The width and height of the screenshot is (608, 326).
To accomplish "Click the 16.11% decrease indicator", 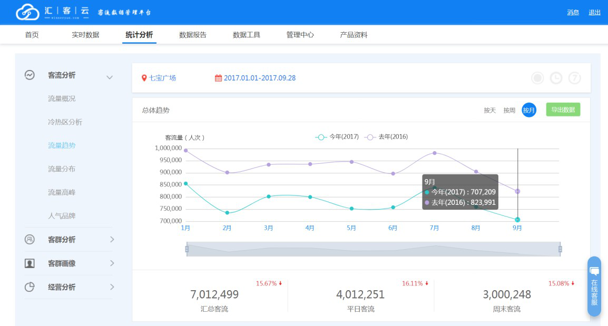I will (x=415, y=283).
